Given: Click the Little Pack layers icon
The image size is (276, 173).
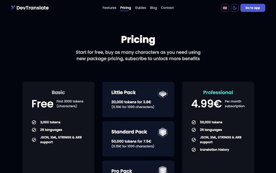Looking at the screenshot, I should coord(163,93).
